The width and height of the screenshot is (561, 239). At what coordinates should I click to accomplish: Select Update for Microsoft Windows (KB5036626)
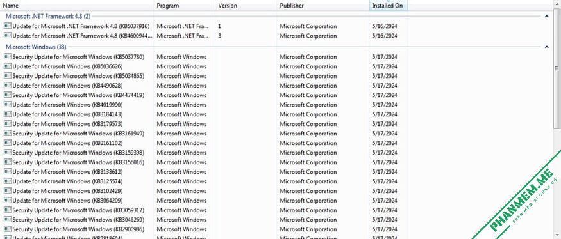point(67,66)
